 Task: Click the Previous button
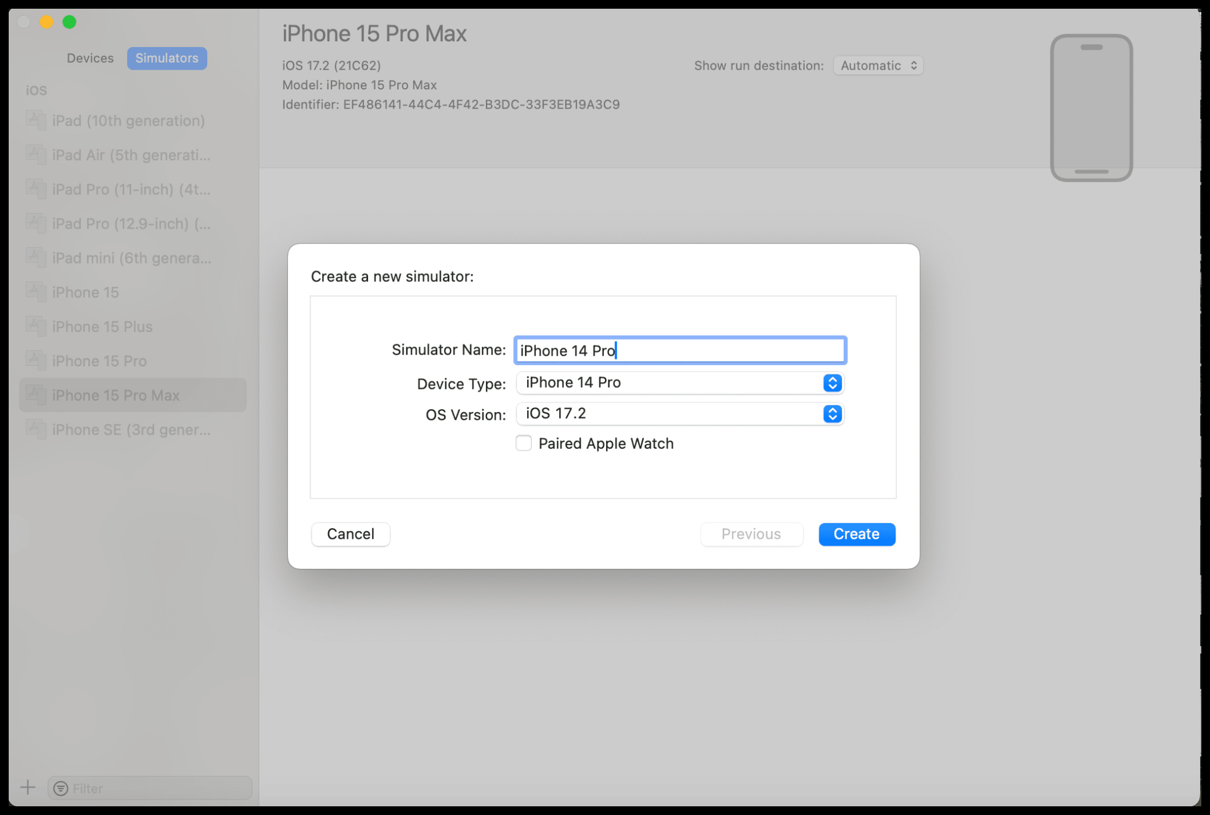coord(751,534)
